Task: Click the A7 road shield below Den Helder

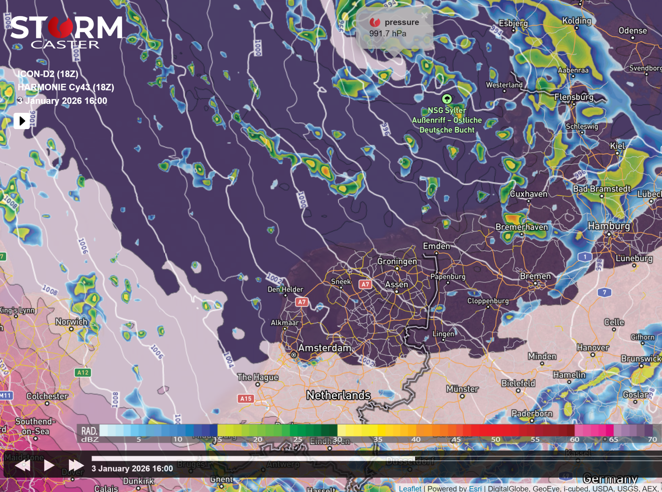Action: click(302, 302)
